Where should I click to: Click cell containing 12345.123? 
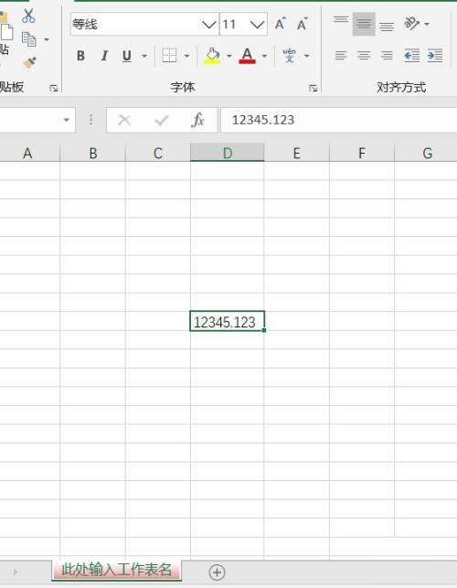[x=228, y=321]
